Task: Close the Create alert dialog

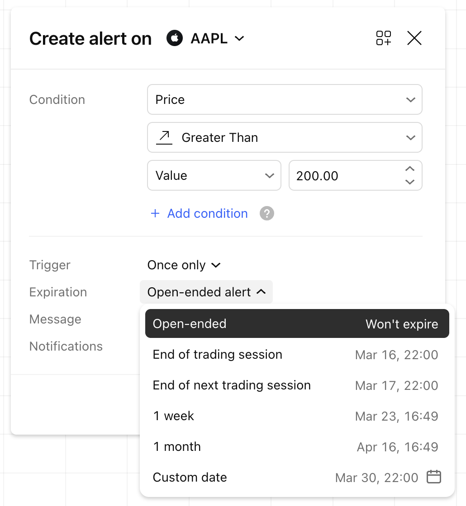Action: (414, 38)
